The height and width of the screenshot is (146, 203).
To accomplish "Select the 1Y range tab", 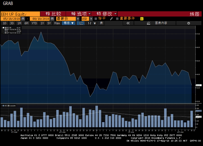I will tap(42, 23).
